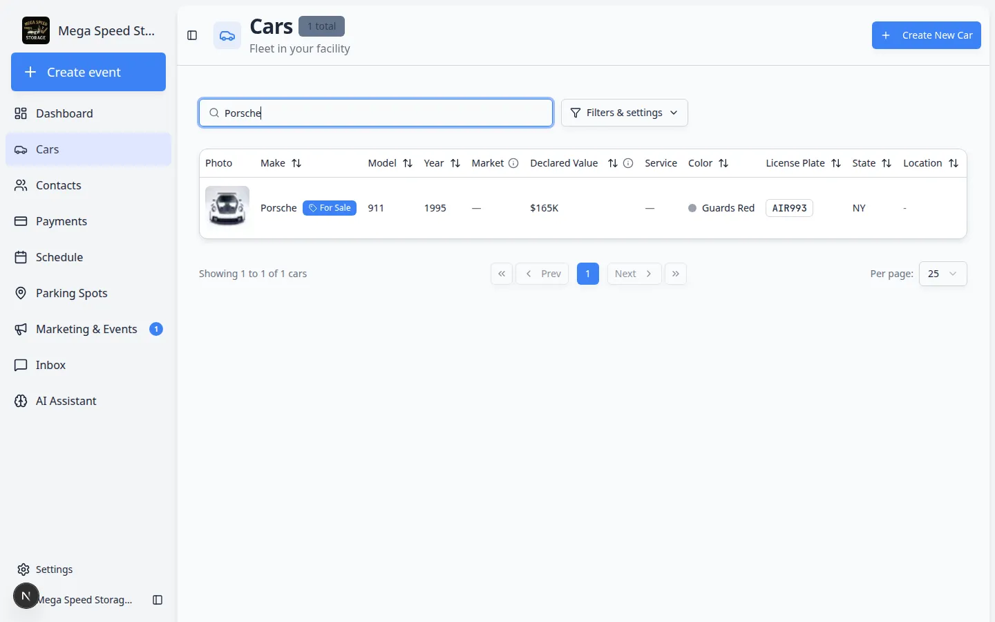
Task: Jump to first page double-chevron
Action: (x=502, y=274)
